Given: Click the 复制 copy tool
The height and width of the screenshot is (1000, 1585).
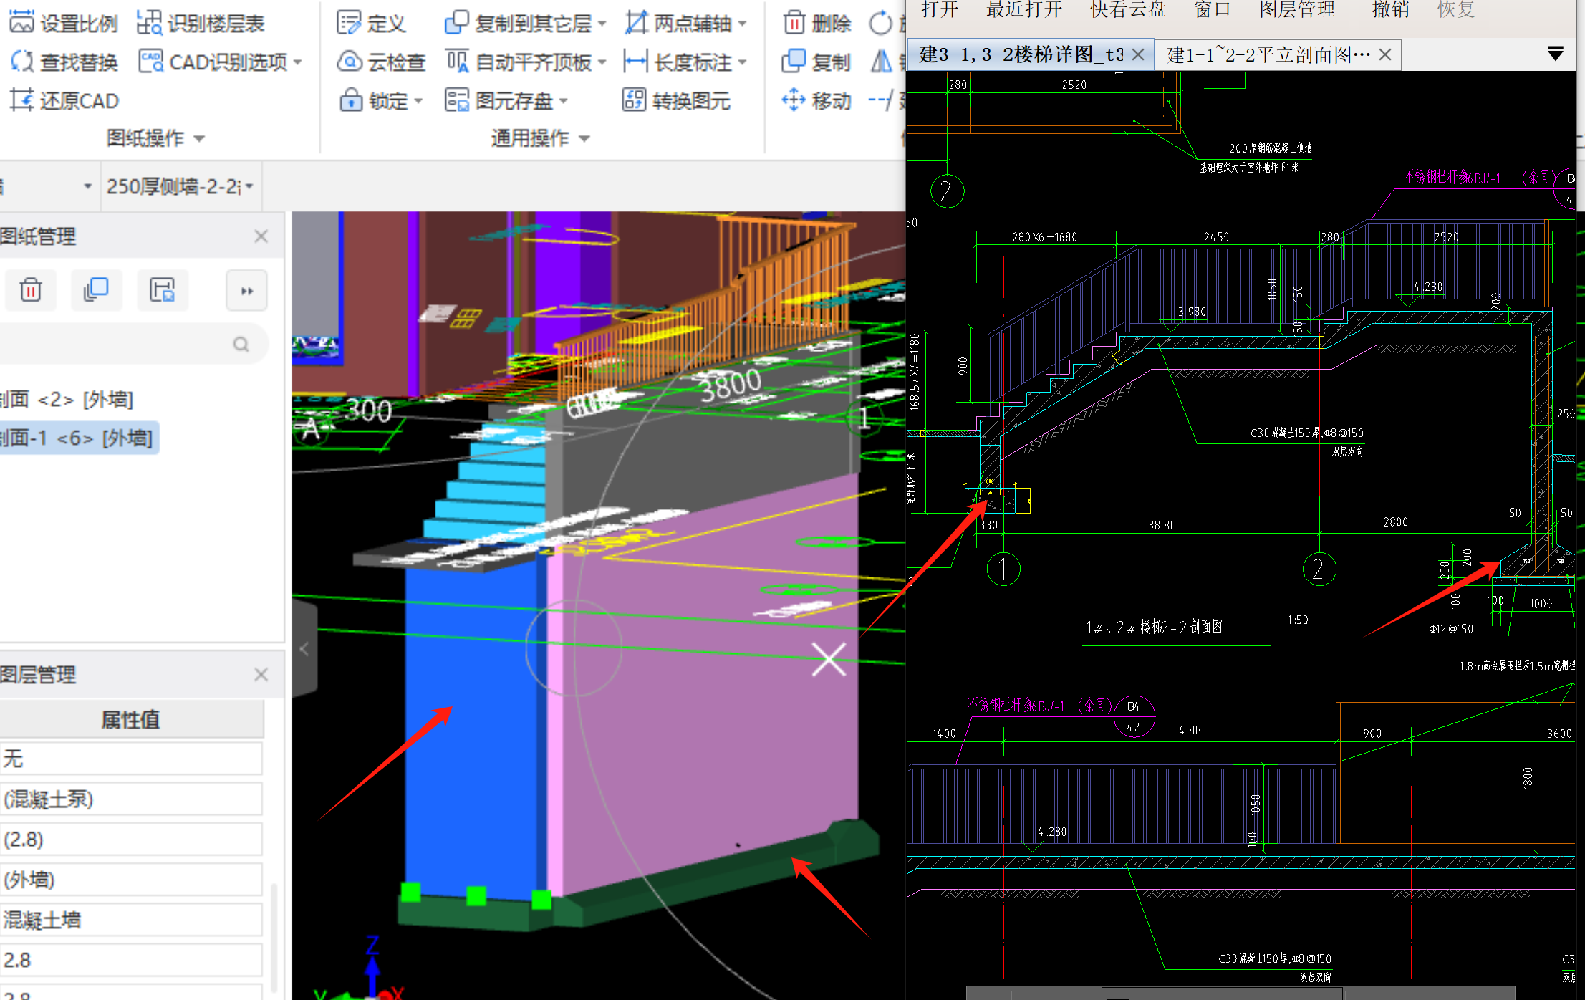Looking at the screenshot, I should (816, 62).
